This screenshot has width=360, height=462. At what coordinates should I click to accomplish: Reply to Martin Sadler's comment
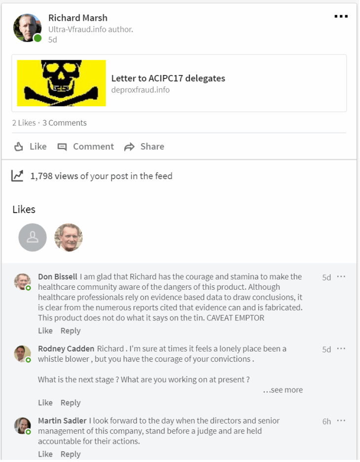click(71, 454)
